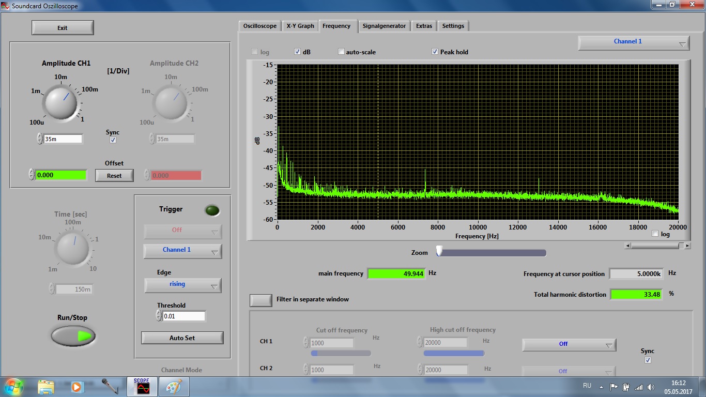Screen dimensions: 706x397
Task: Enable the auto-scale checkbox
Action: (x=341, y=52)
